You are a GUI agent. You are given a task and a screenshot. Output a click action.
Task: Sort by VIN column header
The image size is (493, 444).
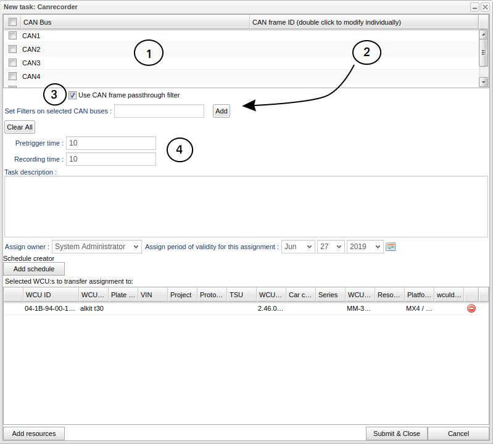[x=152, y=295]
